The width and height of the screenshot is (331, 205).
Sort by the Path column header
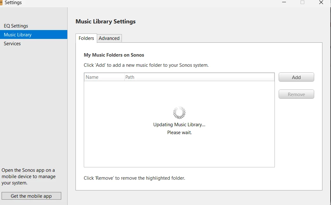tap(199, 77)
